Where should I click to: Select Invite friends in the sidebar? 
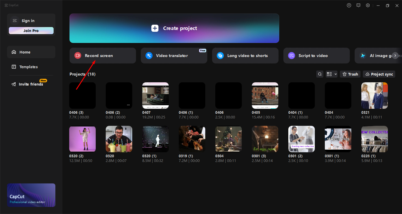(x=31, y=84)
